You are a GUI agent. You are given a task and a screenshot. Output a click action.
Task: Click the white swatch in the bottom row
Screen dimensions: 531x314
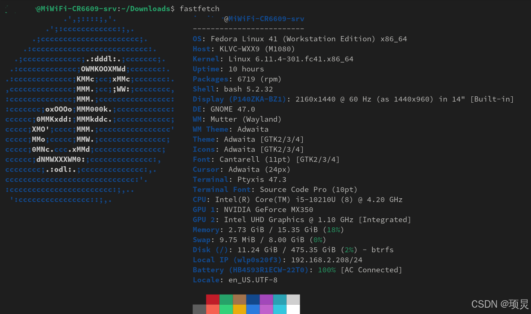coord(293,309)
